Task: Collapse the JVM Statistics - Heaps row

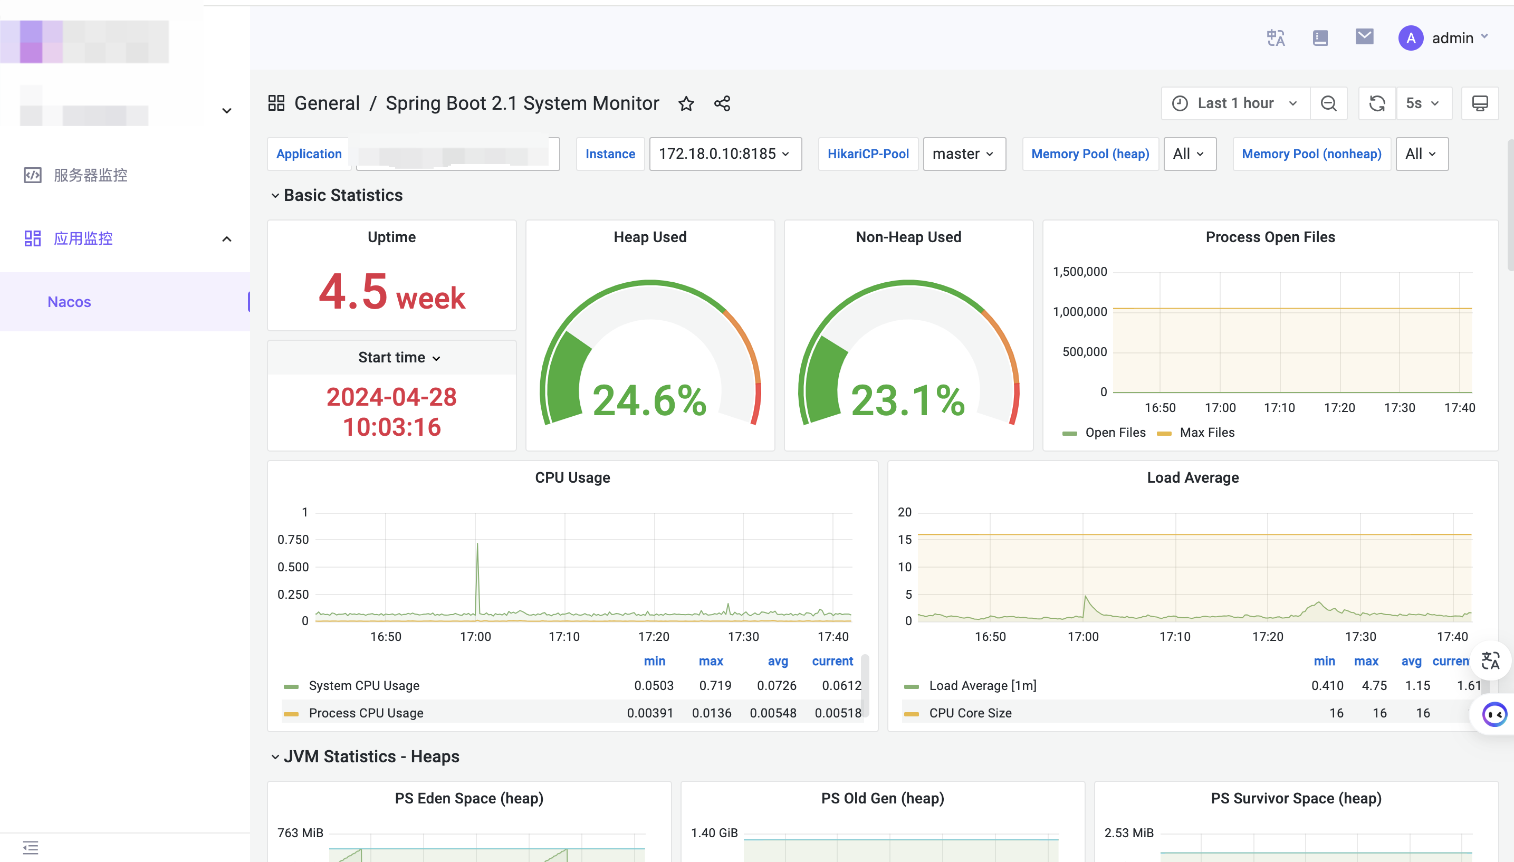Action: [x=365, y=756]
